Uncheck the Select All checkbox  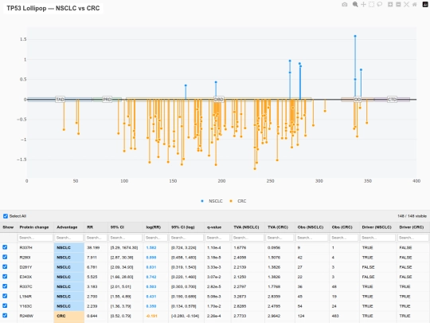(x=6, y=216)
